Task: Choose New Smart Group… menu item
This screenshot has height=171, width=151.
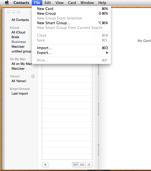Action: tap(71, 23)
